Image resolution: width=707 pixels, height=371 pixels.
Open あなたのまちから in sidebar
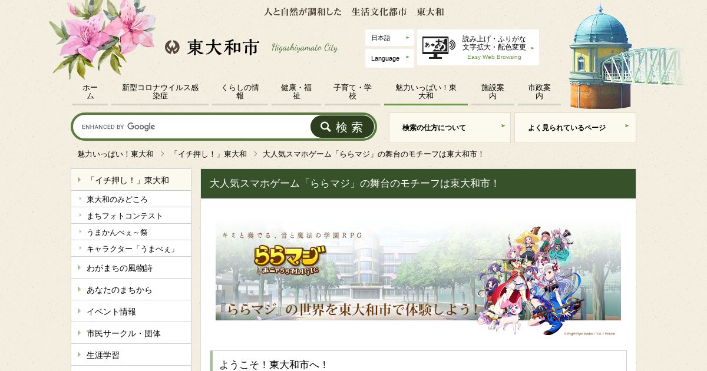[x=131, y=290]
